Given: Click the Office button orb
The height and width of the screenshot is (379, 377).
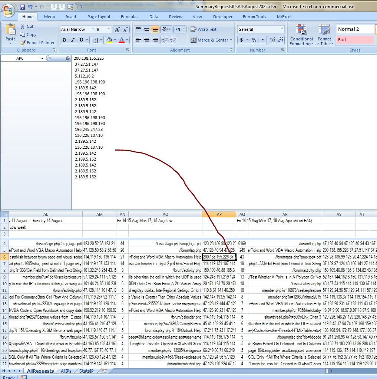Looking at the screenshot, I should click(x=9, y=10).
